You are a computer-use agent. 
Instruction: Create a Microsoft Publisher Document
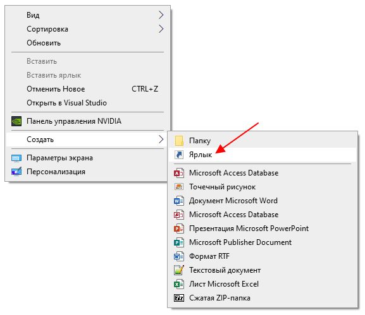(263, 242)
